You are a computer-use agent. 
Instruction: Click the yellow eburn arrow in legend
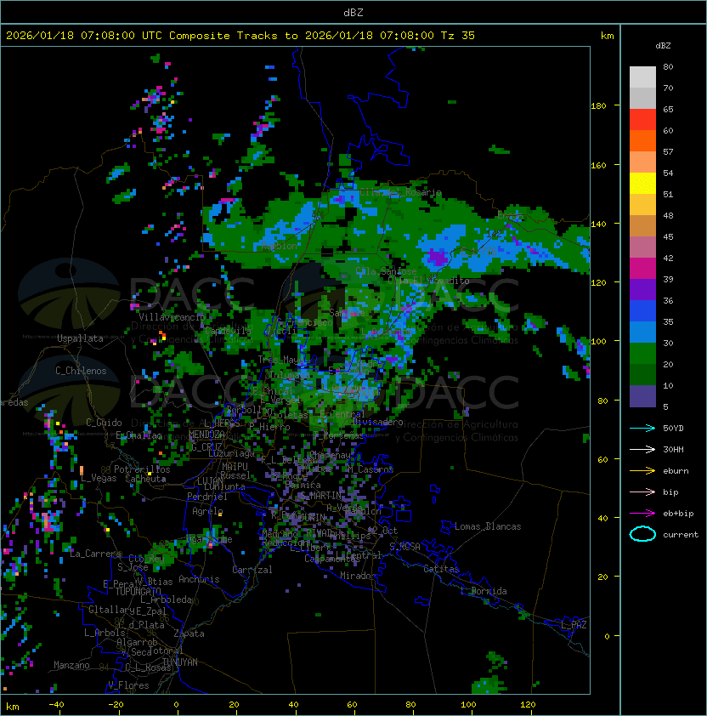[x=642, y=471]
